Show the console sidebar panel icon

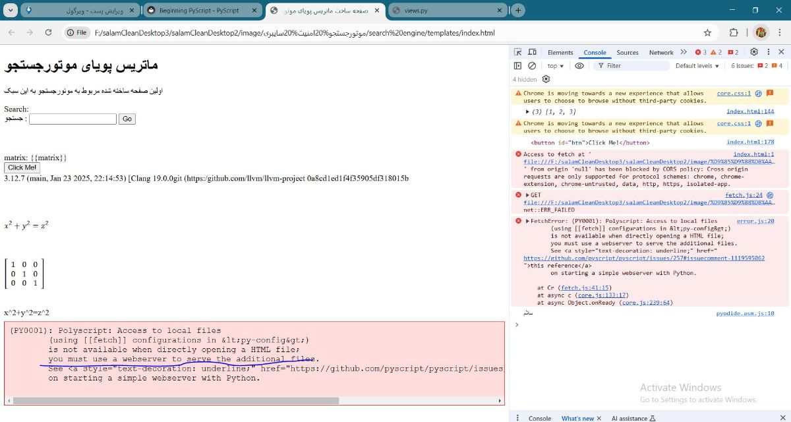pyautogui.click(x=517, y=66)
